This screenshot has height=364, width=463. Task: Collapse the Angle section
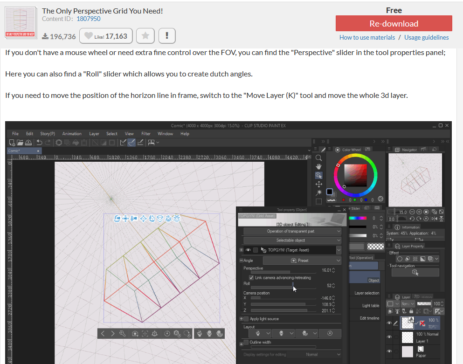(x=241, y=261)
